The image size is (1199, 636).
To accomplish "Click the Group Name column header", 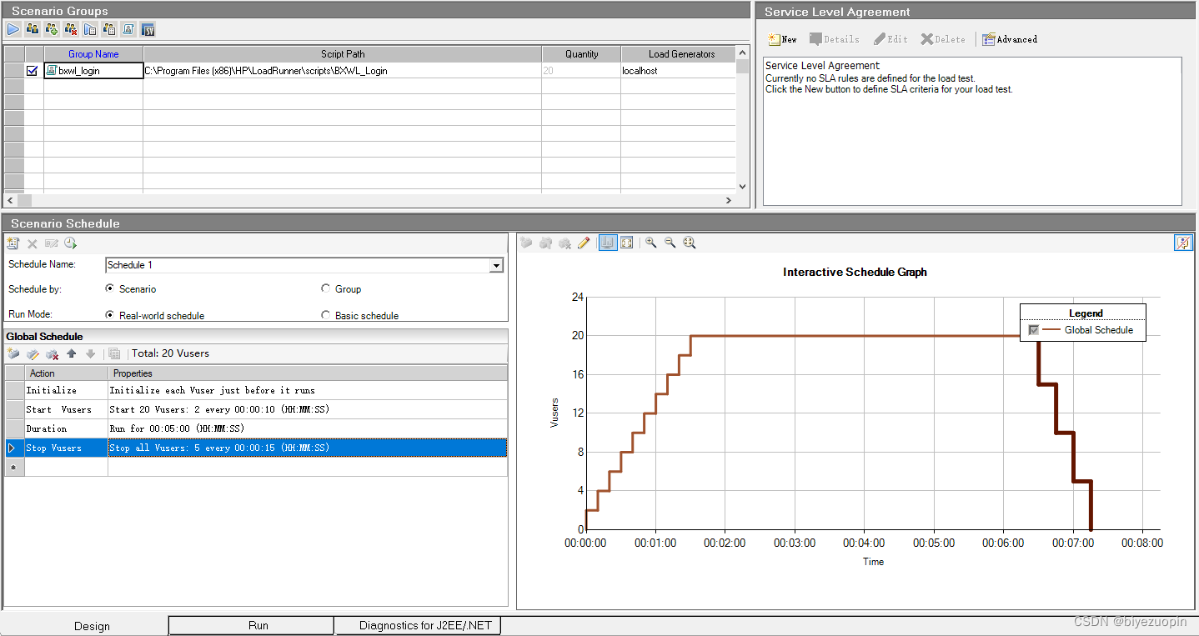I will point(93,54).
